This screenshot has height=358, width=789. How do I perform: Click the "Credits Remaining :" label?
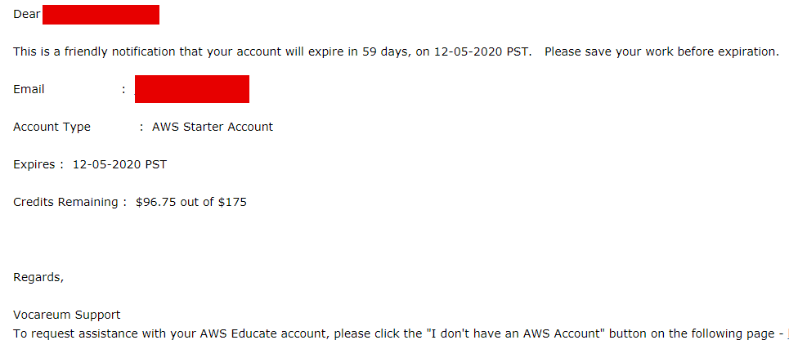pos(70,202)
